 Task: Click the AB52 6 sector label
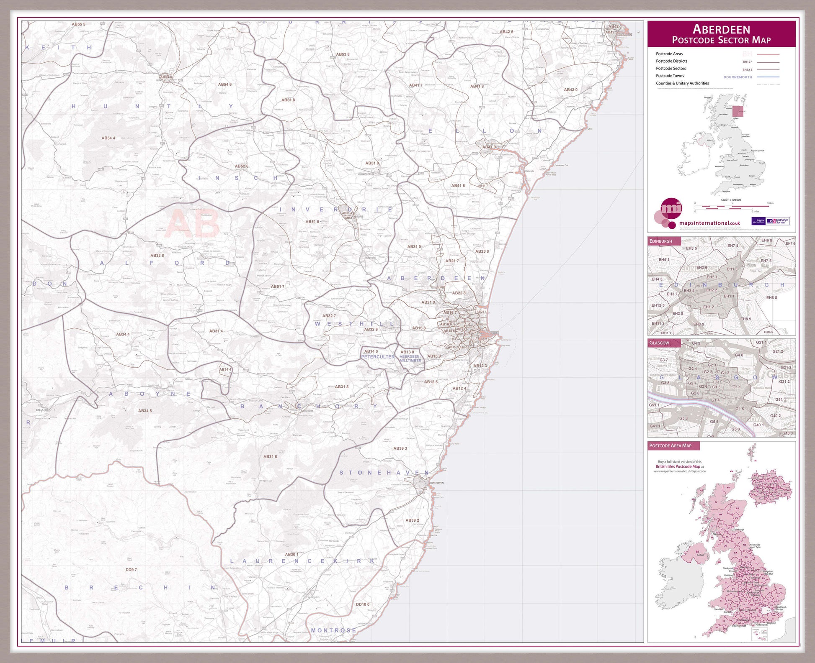[x=241, y=166]
